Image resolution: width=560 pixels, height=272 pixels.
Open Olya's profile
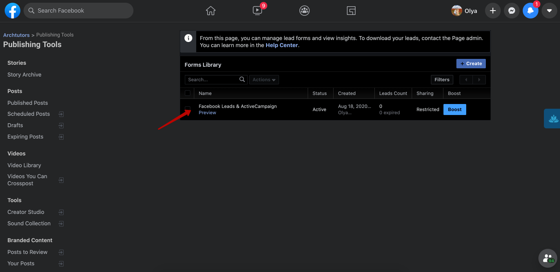tap(465, 11)
